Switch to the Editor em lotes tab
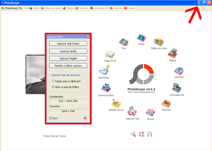Viewport: 212px width, 151px height. pyautogui.click(x=51, y=8)
